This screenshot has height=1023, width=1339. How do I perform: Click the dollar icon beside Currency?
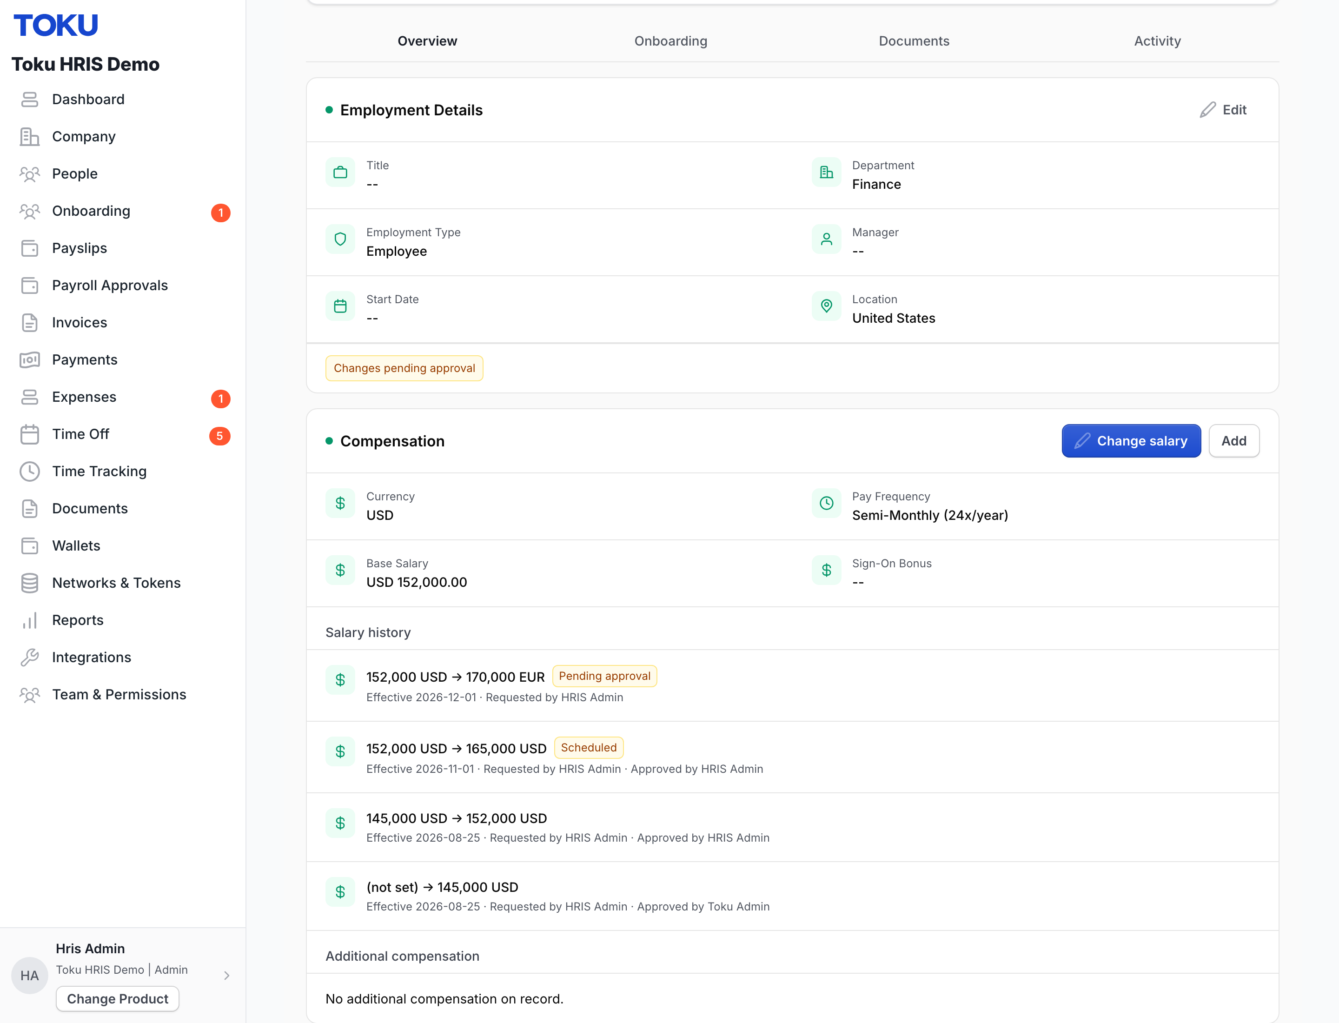(x=340, y=504)
